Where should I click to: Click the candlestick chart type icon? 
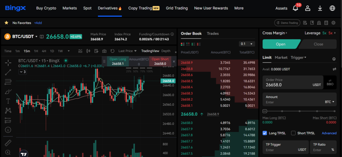pyautogui.click(x=88, y=51)
